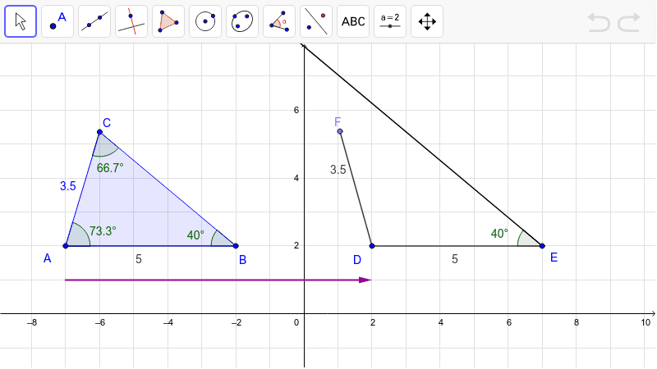The width and height of the screenshot is (657, 369).
Task: Click the 40° angle label near B
Action: pos(195,235)
